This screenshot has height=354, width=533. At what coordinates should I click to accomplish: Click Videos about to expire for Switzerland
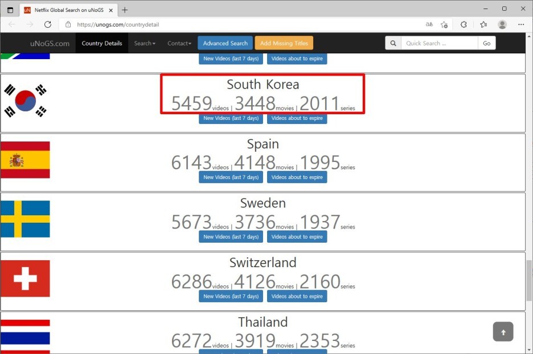click(297, 296)
